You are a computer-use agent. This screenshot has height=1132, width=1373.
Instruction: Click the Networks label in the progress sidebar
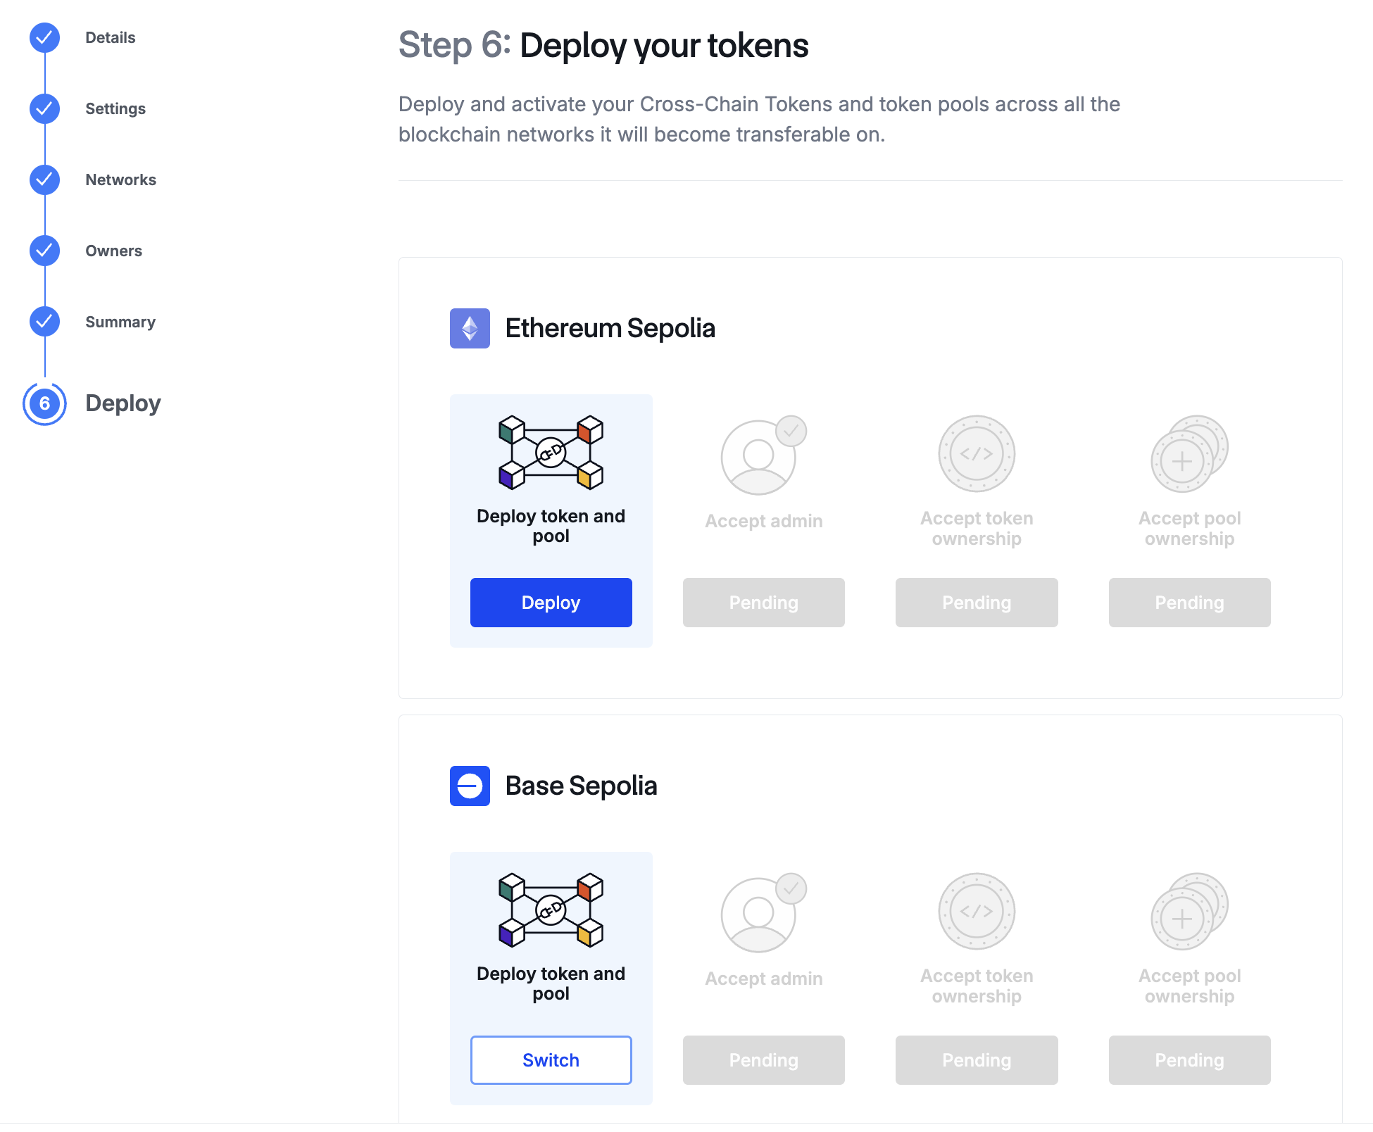120,180
